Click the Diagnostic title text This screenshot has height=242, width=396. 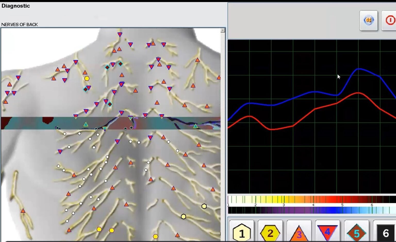[x=16, y=6]
